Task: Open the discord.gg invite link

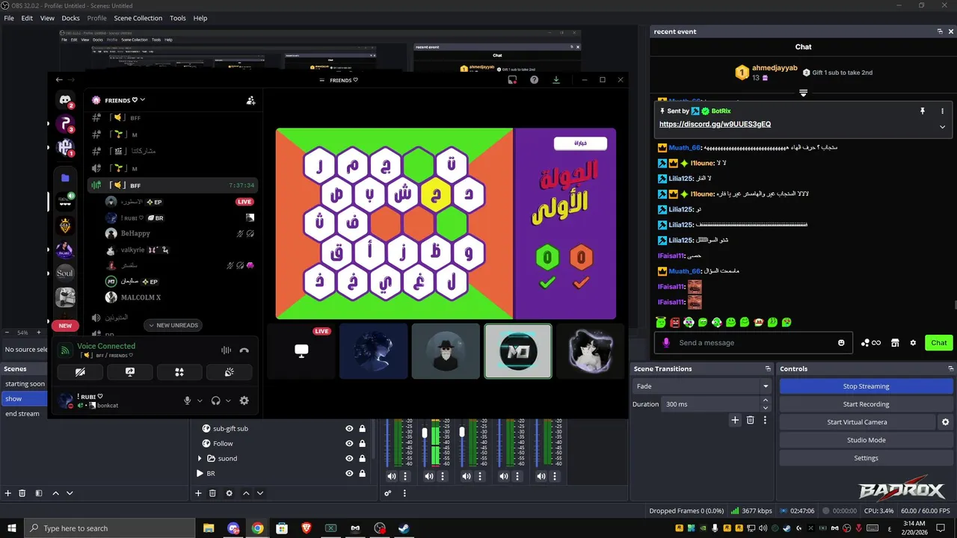Action: [x=715, y=124]
